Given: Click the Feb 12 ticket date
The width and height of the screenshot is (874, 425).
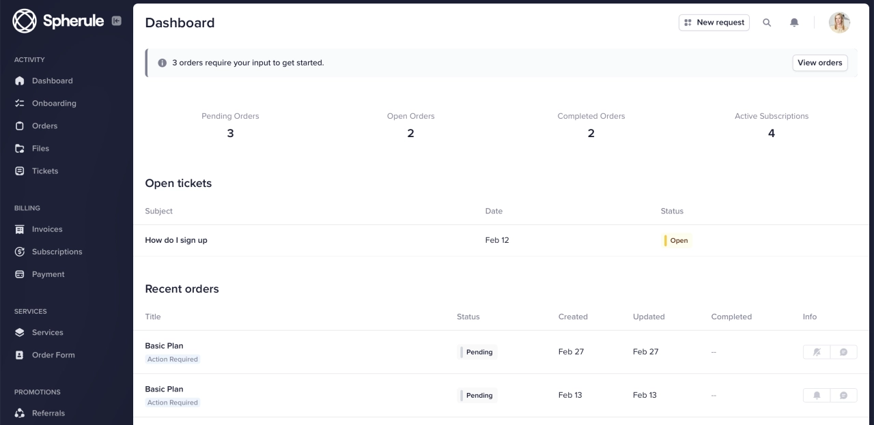Looking at the screenshot, I should coord(497,240).
